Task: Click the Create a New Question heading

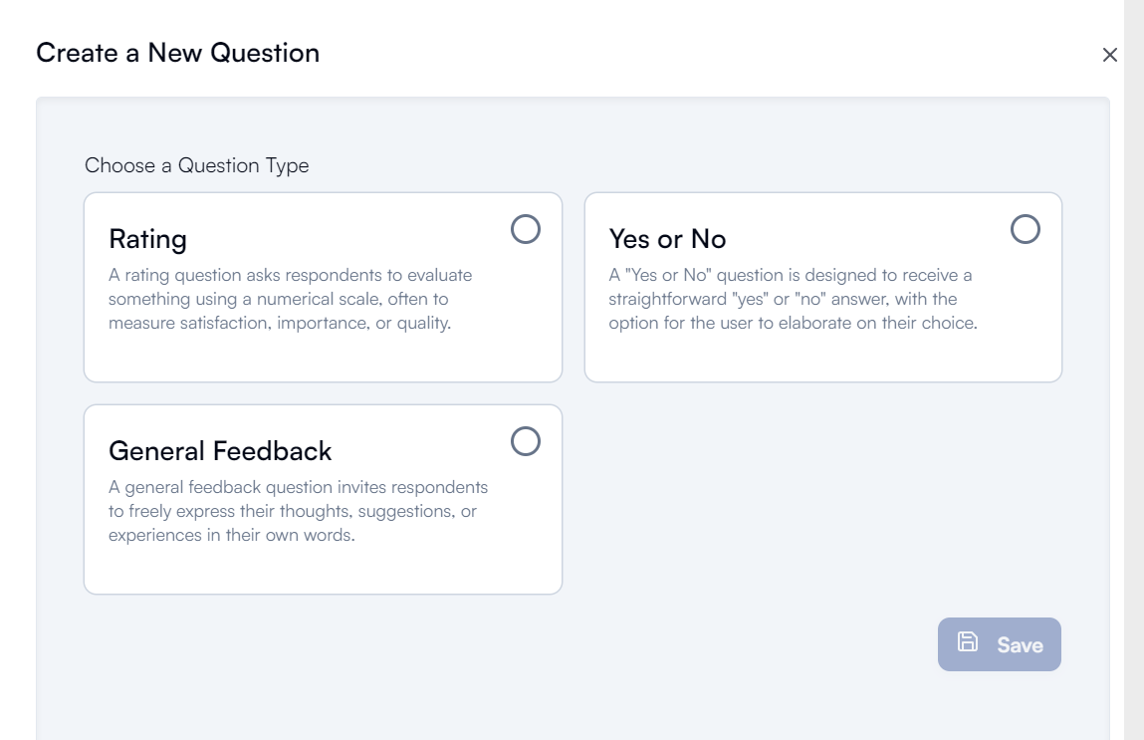Action: [x=177, y=53]
